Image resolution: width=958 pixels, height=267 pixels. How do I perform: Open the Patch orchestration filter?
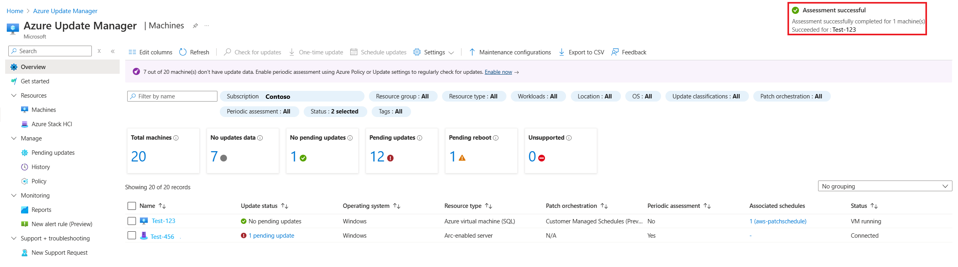791,96
